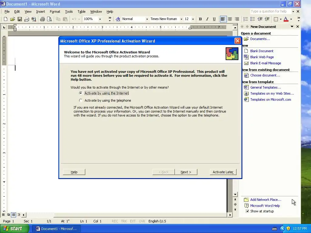This screenshot has width=311, height=233.
Task: Click the right indent marker on ruler
Action: click(x=190, y=28)
